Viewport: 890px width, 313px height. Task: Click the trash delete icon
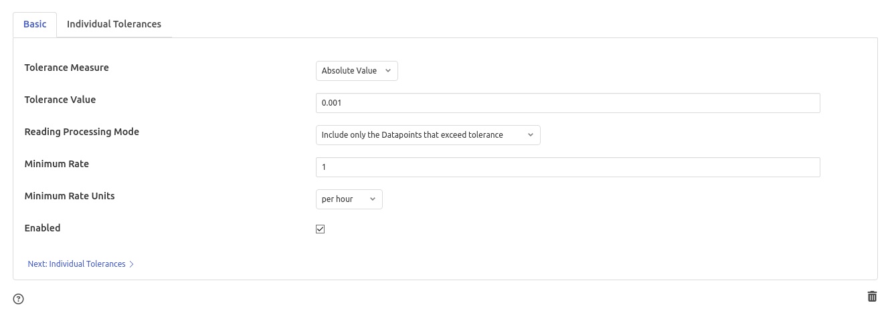click(872, 296)
